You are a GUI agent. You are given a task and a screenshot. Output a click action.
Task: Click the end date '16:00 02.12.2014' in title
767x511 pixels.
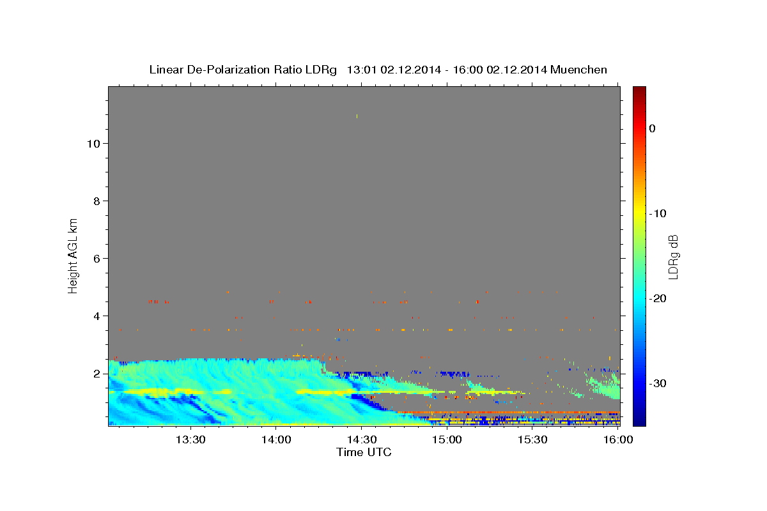[x=499, y=70]
